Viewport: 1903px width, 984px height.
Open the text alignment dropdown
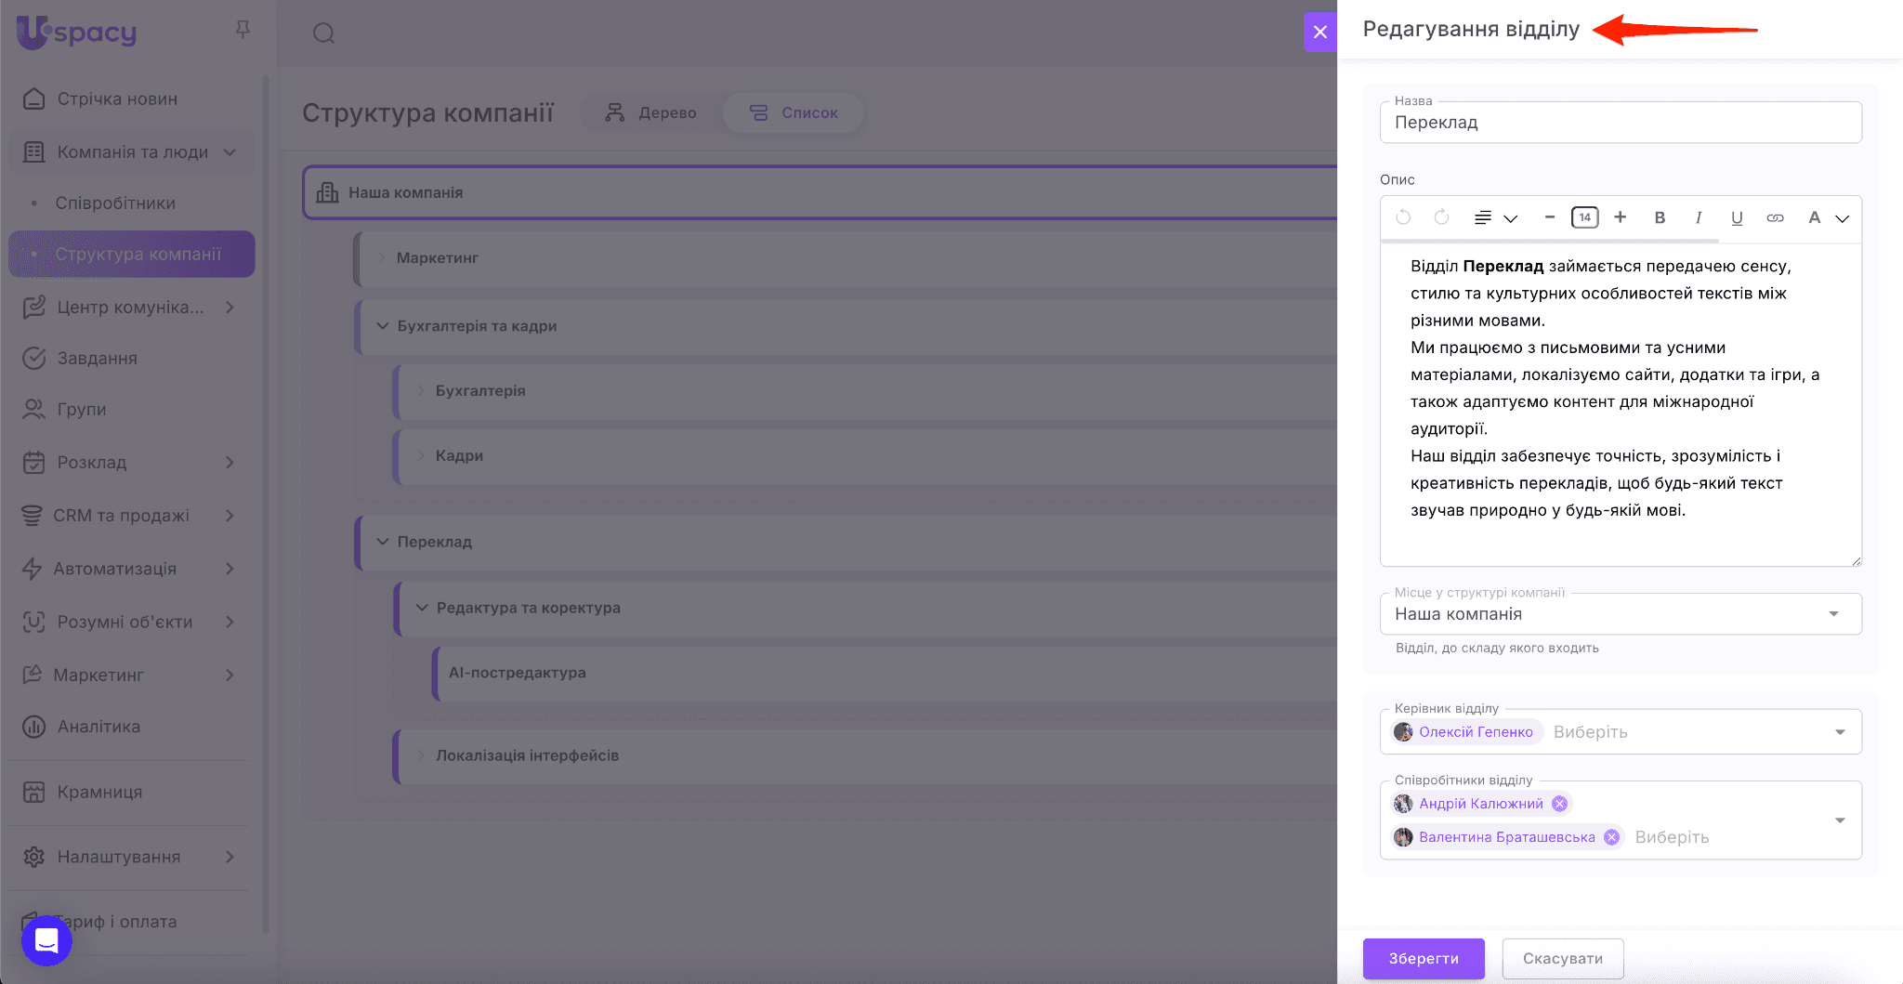pyautogui.click(x=1495, y=217)
